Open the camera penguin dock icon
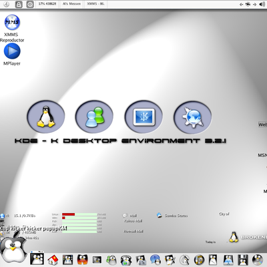This screenshot has height=267, width=267. 141,260
